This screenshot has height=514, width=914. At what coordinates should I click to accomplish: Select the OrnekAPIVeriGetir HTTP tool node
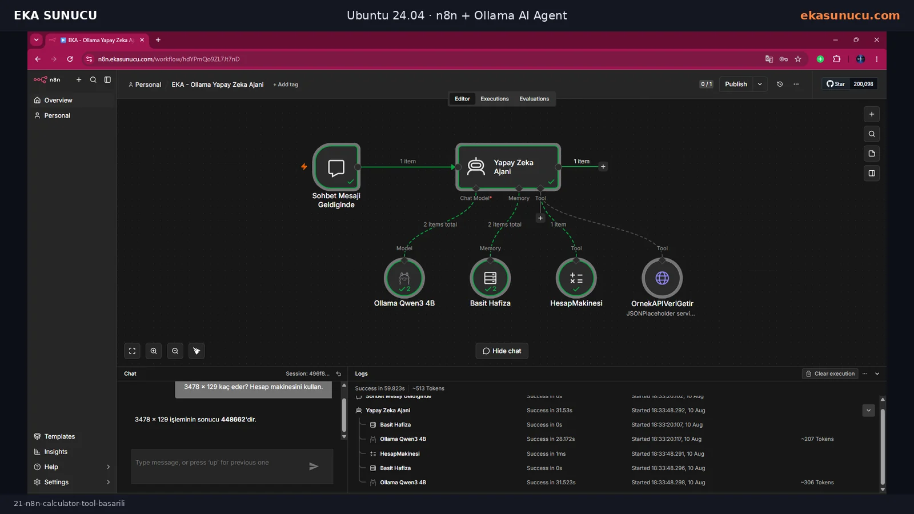[662, 278]
